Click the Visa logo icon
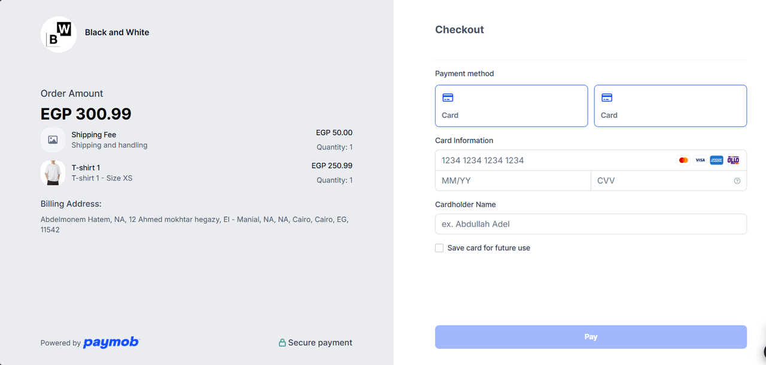Viewport: 766px width, 365px height. coord(700,160)
